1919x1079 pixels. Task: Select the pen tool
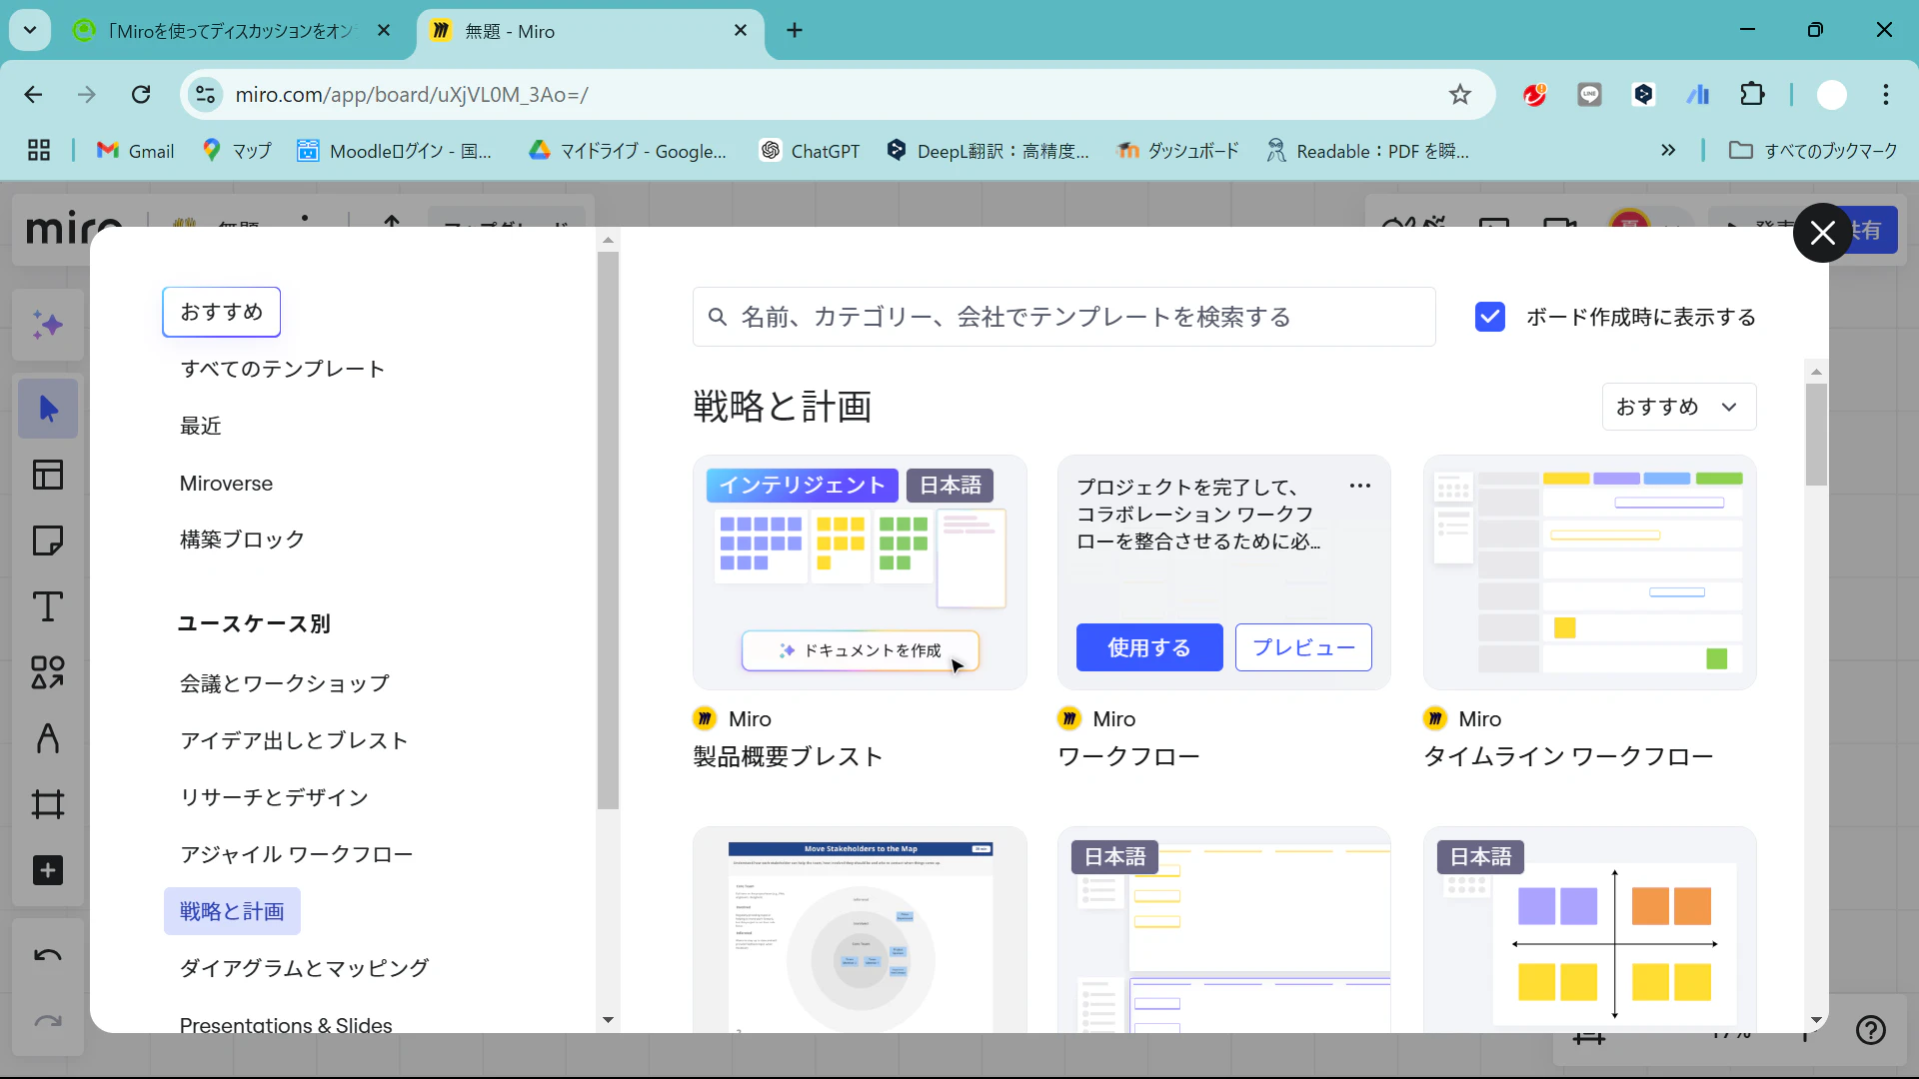click(48, 738)
